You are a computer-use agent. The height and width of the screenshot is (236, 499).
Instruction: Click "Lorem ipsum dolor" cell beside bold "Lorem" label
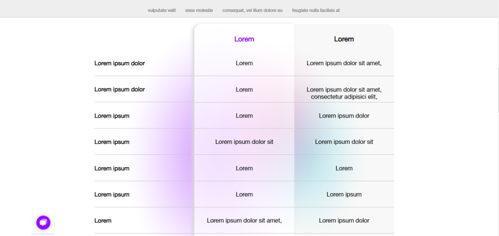pyautogui.click(x=344, y=221)
